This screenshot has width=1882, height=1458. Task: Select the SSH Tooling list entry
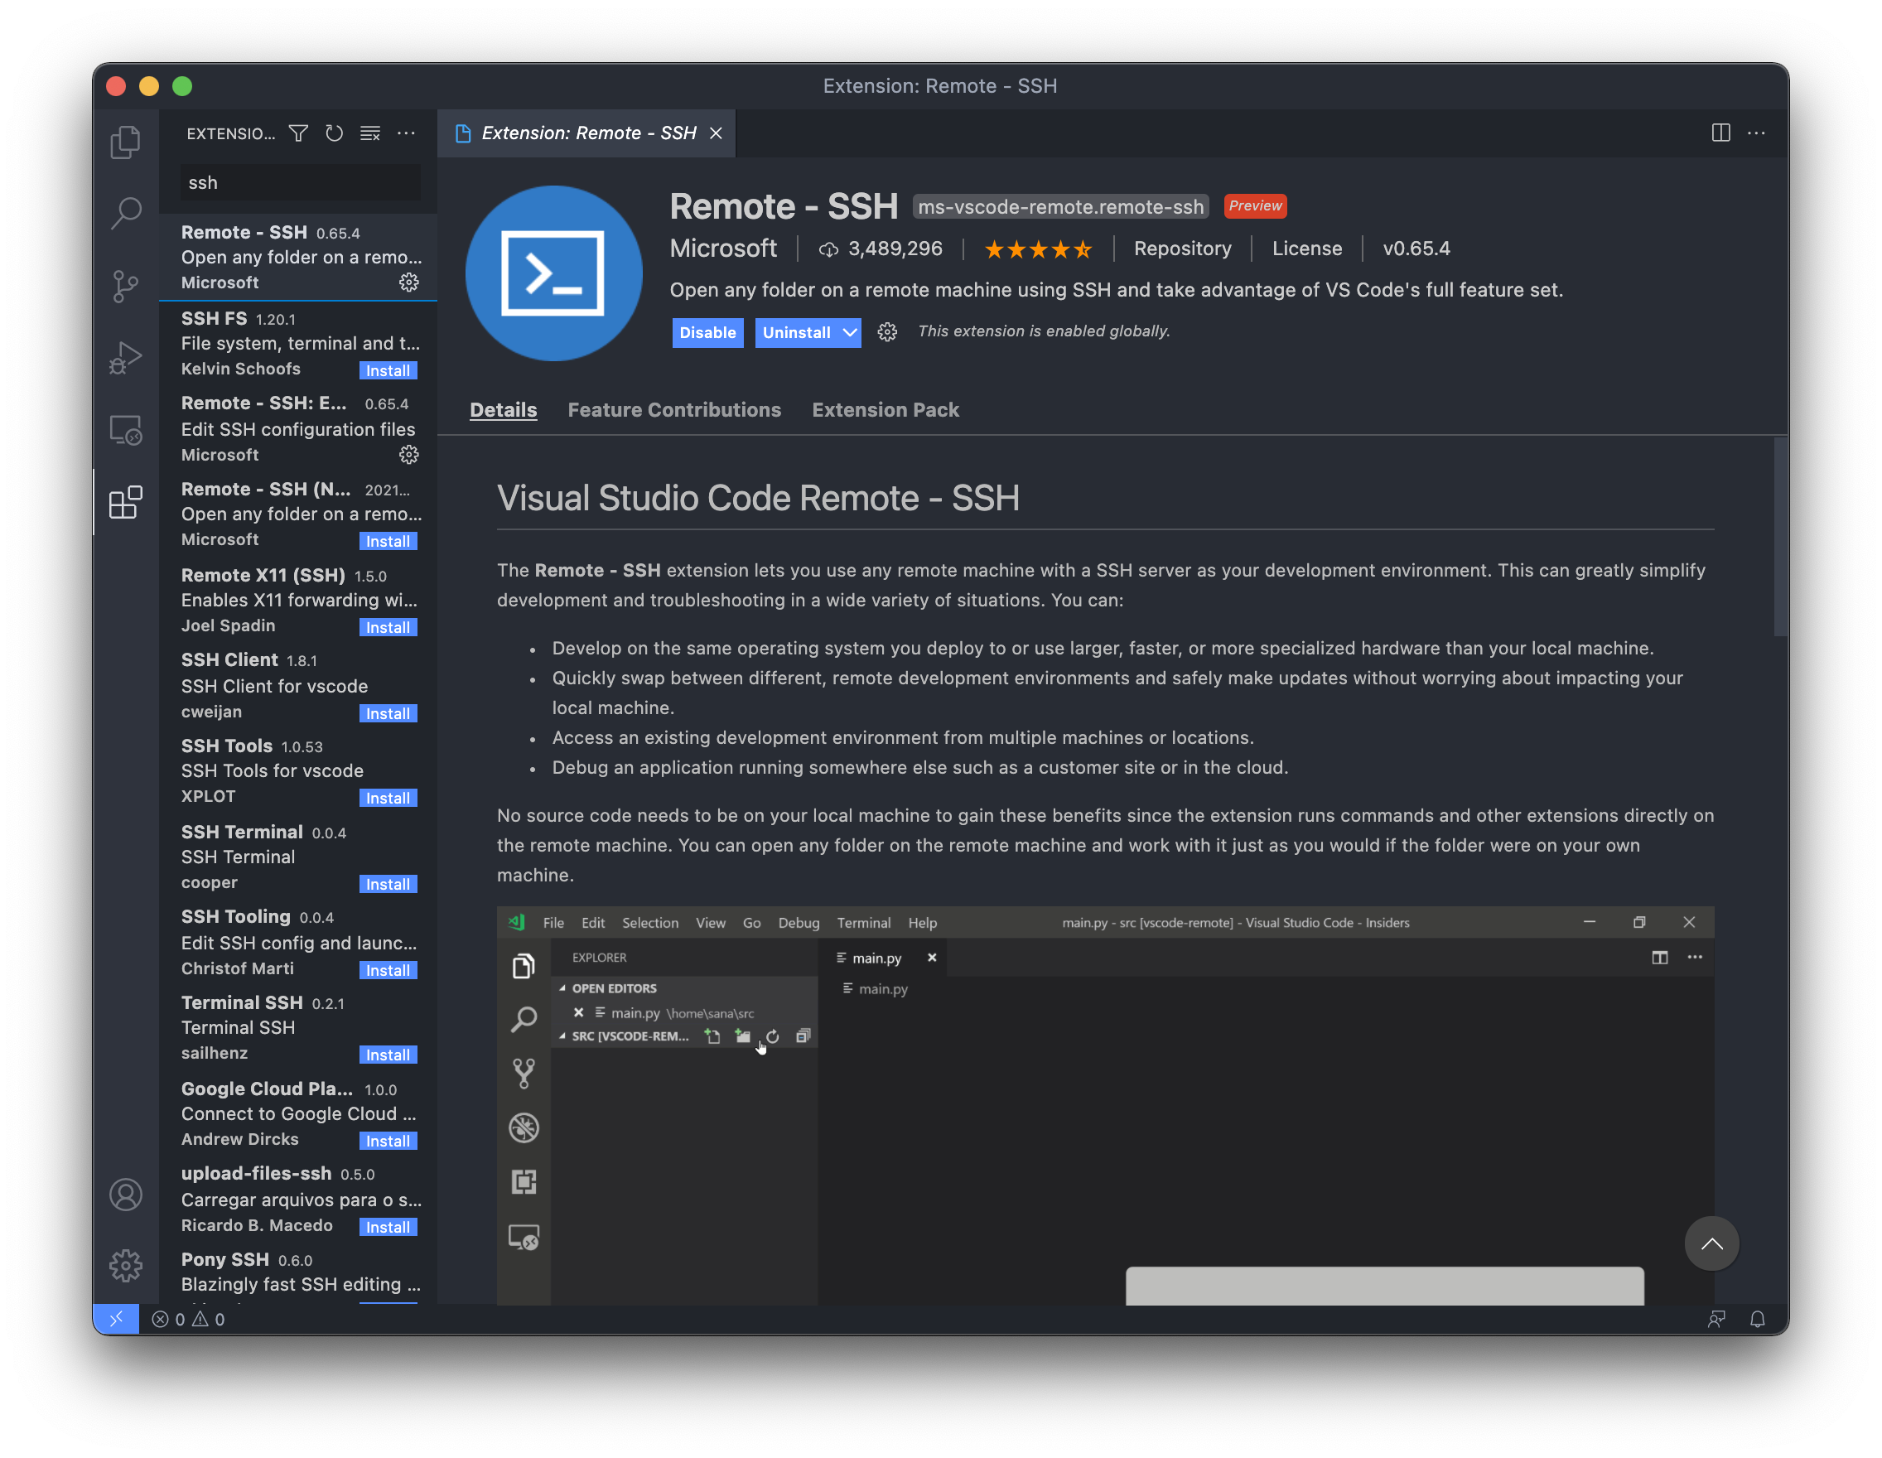tap(298, 943)
